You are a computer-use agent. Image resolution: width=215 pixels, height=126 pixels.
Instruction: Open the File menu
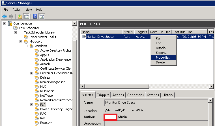[x=6, y=10]
